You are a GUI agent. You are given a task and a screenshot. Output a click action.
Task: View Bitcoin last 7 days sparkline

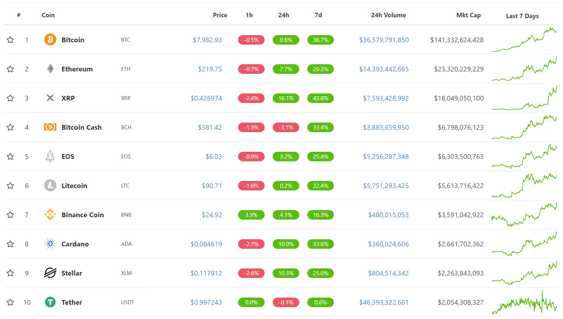tap(524, 40)
